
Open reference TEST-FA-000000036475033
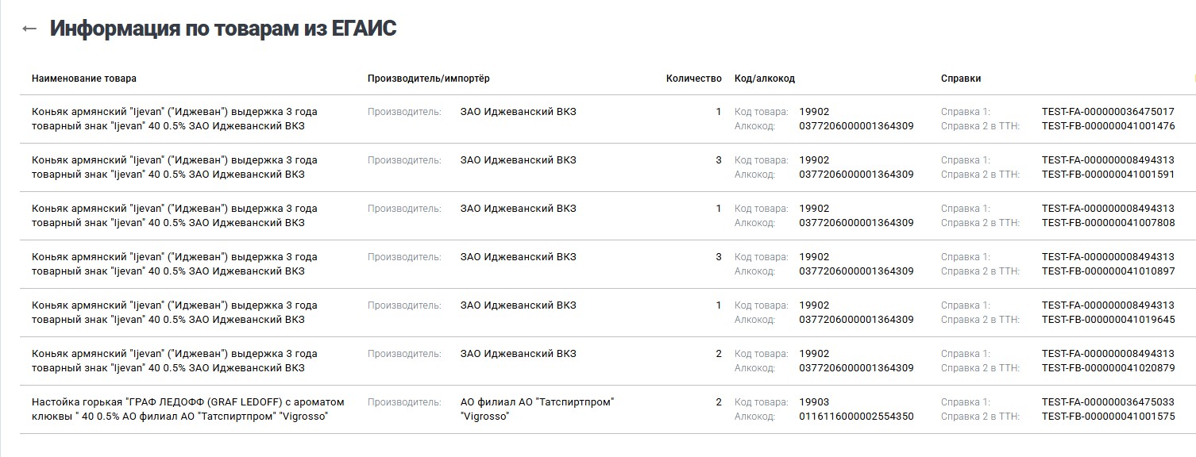pos(1108,402)
